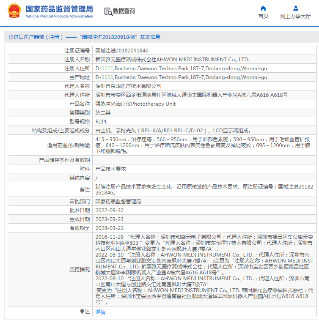Click the NMPA national emblem logo

tap(14, 11)
